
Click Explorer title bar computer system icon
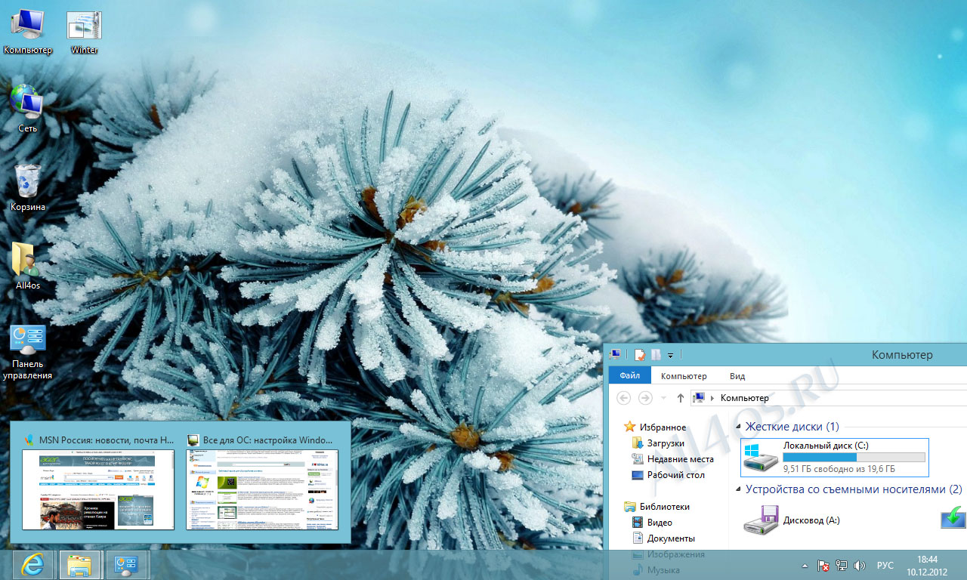pos(615,354)
